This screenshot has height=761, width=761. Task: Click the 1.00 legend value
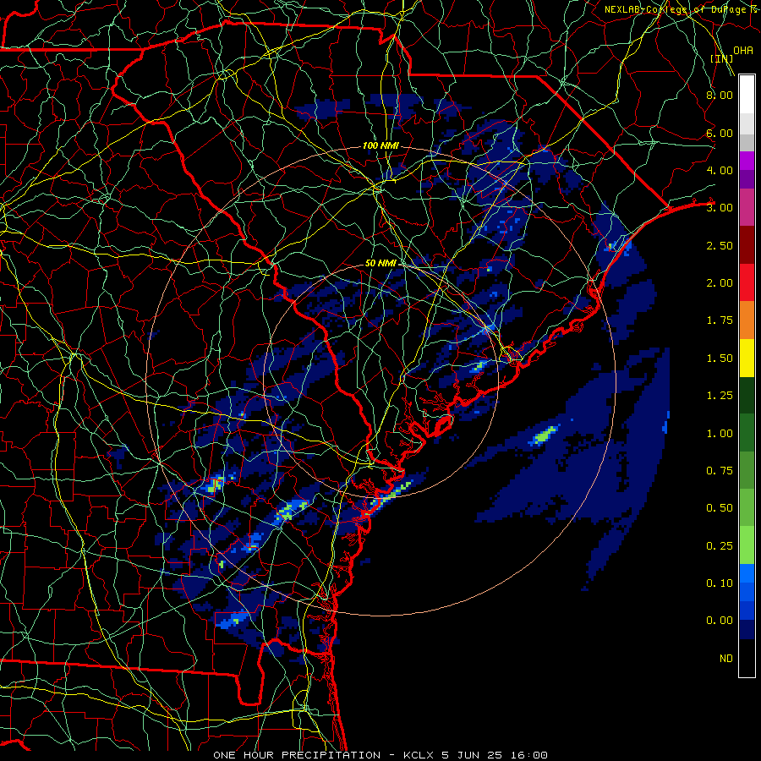tap(720, 434)
